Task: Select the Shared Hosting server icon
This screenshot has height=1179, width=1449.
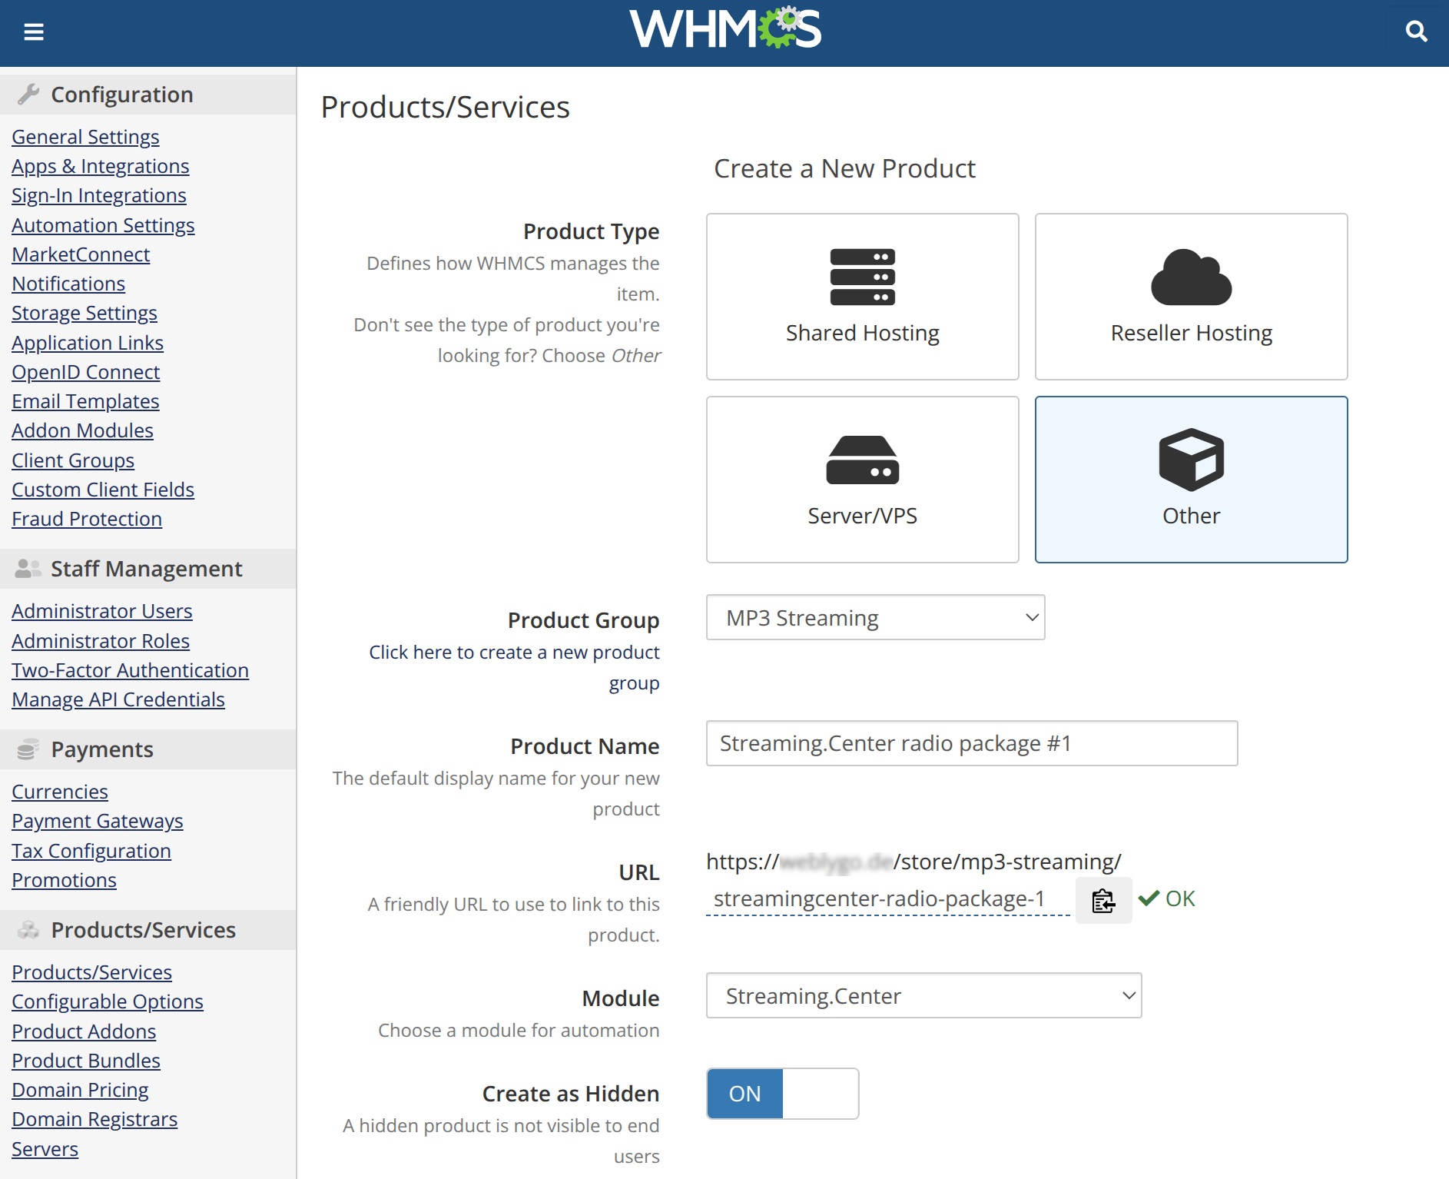Action: [x=862, y=277]
